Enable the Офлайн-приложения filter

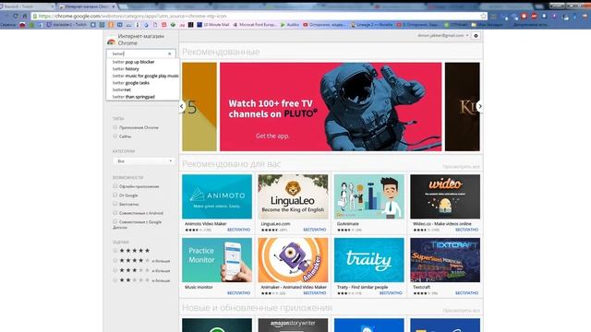click(115, 186)
